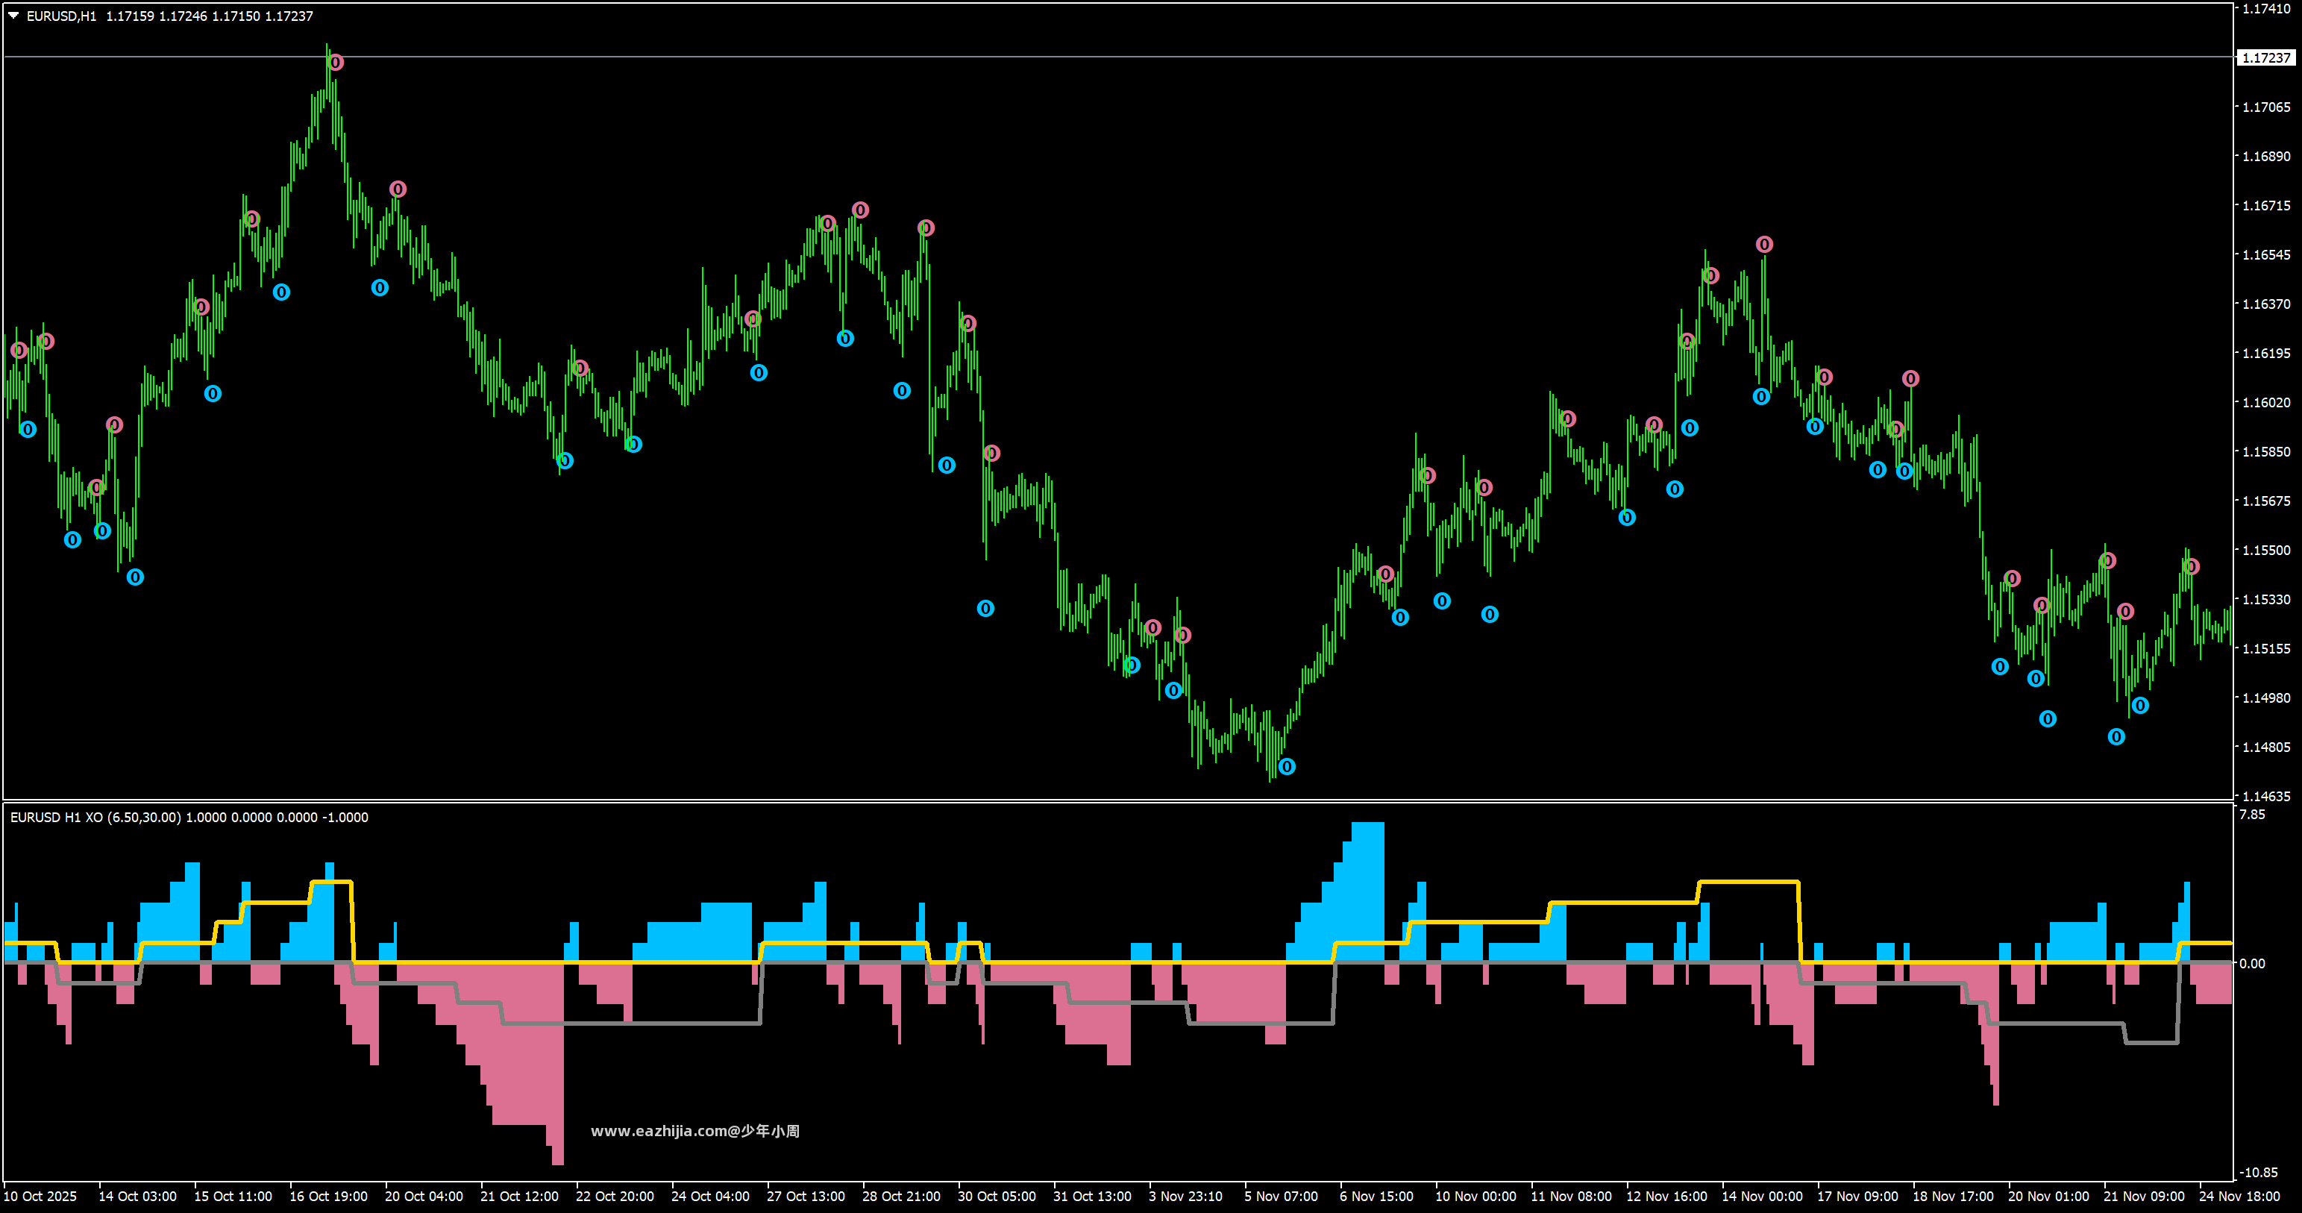Screen dimensions: 2302x1213
Task: Click price axis label 1.14805
Action: click(2266, 747)
